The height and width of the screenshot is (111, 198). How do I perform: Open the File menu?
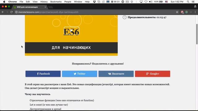coord(21,2)
